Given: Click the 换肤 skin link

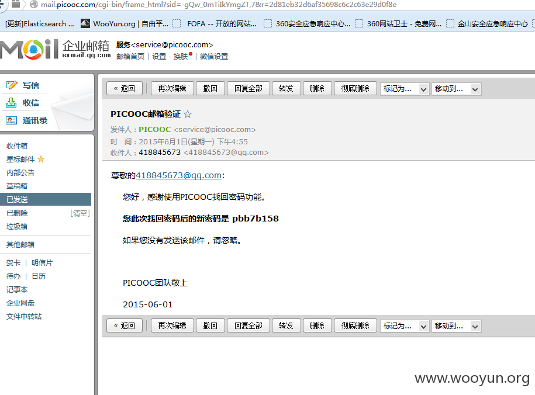Looking at the screenshot, I should tap(181, 56).
